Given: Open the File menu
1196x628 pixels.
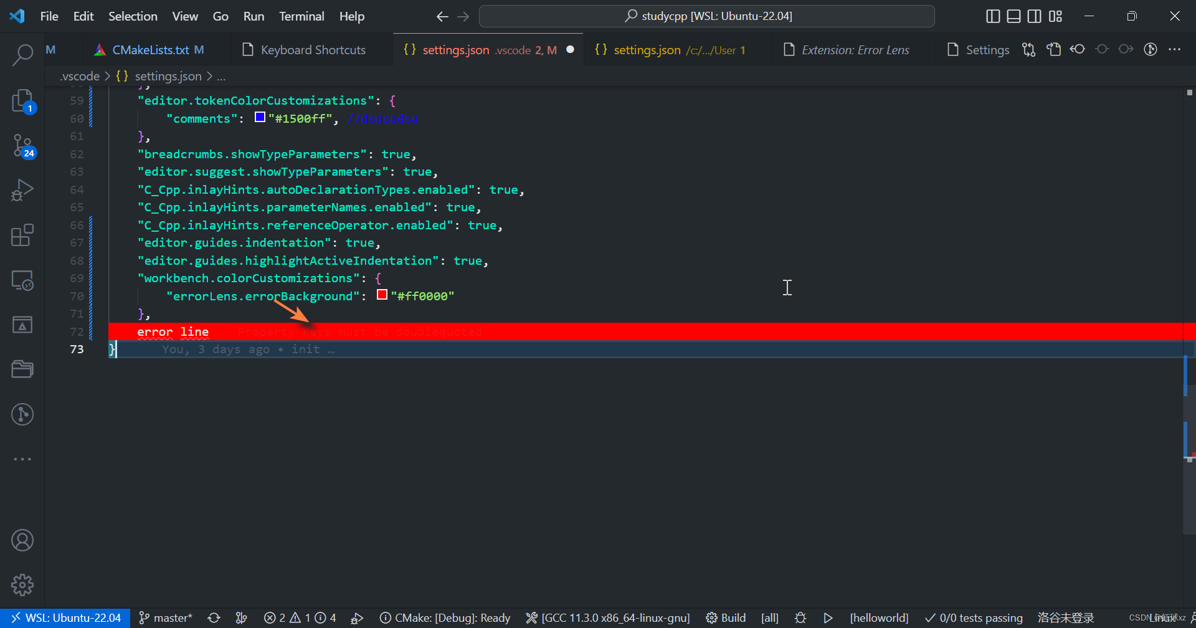Looking at the screenshot, I should tap(49, 16).
